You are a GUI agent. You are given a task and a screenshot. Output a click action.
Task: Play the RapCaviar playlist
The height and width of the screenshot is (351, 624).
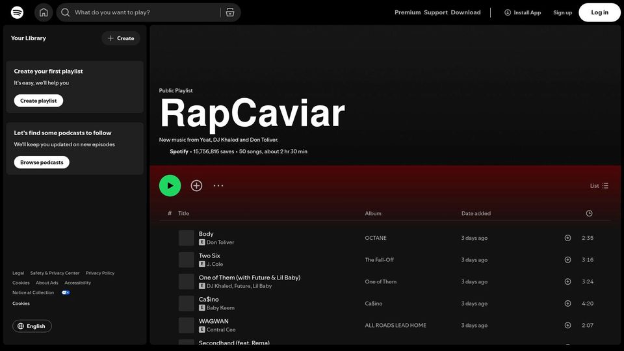click(x=170, y=185)
